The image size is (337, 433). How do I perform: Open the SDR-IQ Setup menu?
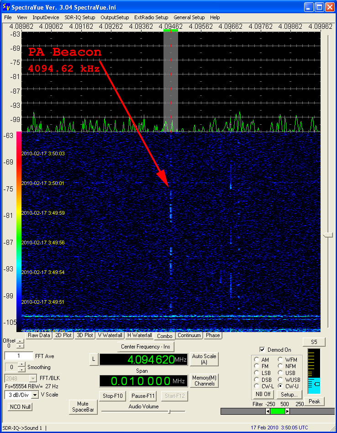[x=80, y=17]
